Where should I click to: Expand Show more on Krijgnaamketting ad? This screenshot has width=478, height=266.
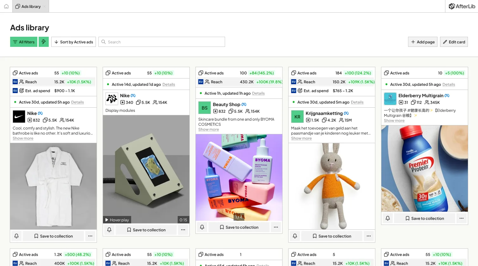point(301,138)
